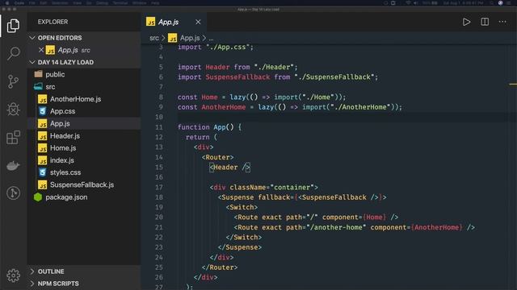Image resolution: width=517 pixels, height=290 pixels.
Task: Collapse the DAY 14 LAZY LOAD section
Action: pos(84,62)
